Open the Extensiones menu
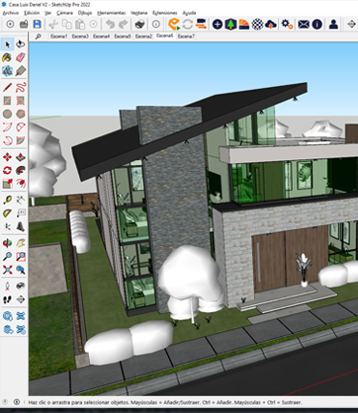 (165, 13)
